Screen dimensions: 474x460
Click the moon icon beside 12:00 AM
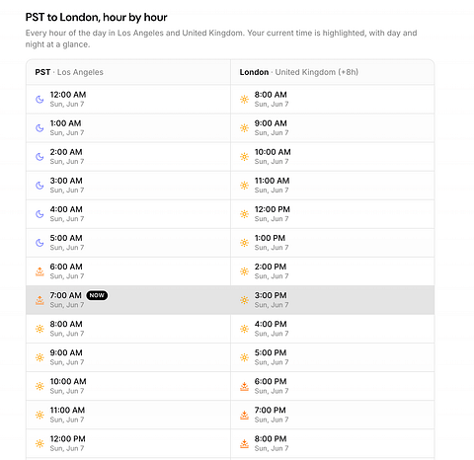[39, 100]
